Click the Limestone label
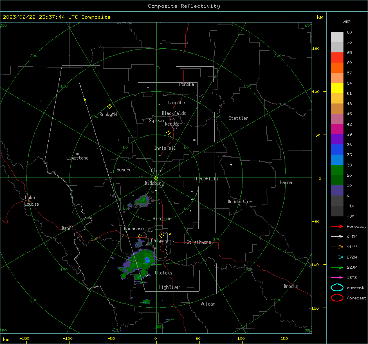The height and width of the screenshot is (344, 368). click(77, 158)
